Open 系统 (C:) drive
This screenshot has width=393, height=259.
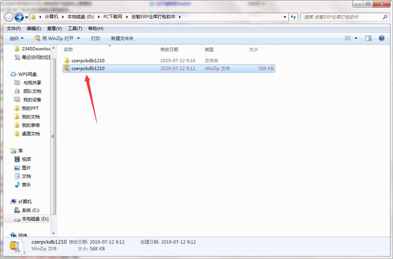[x=27, y=210]
